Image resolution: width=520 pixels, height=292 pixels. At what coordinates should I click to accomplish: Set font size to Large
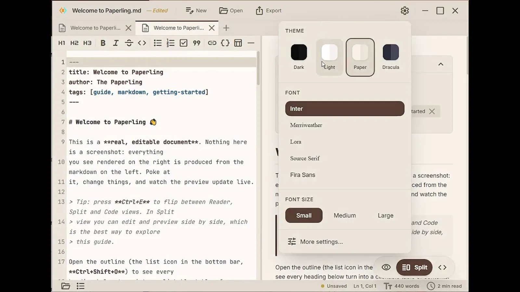(x=385, y=215)
